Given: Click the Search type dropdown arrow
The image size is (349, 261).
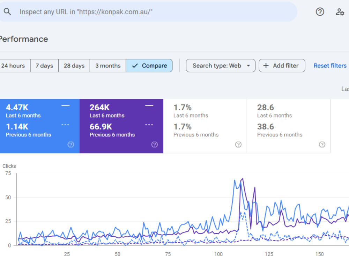Looking at the screenshot, I should (x=248, y=66).
